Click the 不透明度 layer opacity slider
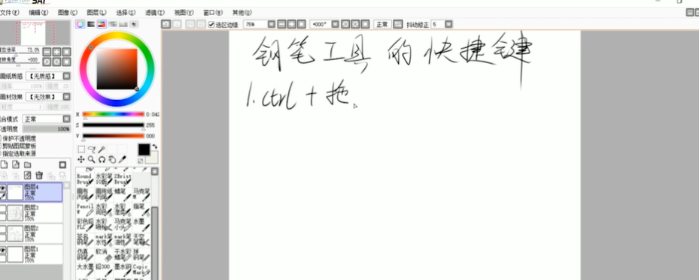This screenshot has height=280, width=699. click(47, 129)
